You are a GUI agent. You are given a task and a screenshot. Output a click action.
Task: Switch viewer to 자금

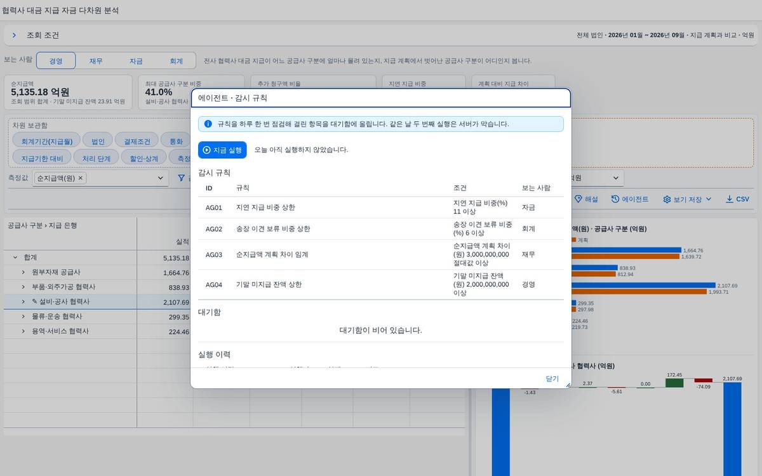pos(136,61)
